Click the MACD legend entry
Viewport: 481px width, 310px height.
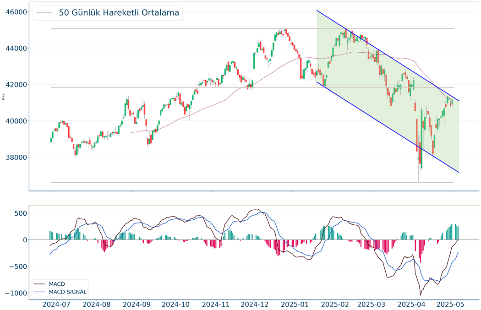(57, 284)
